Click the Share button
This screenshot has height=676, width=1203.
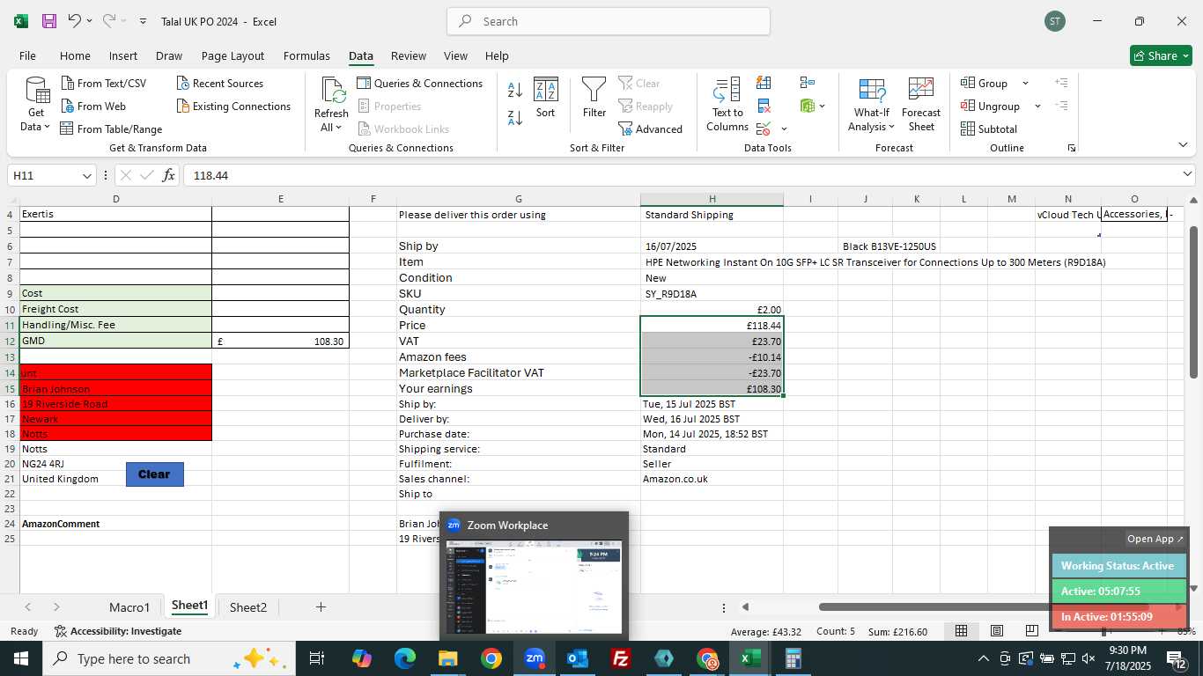(1161, 55)
